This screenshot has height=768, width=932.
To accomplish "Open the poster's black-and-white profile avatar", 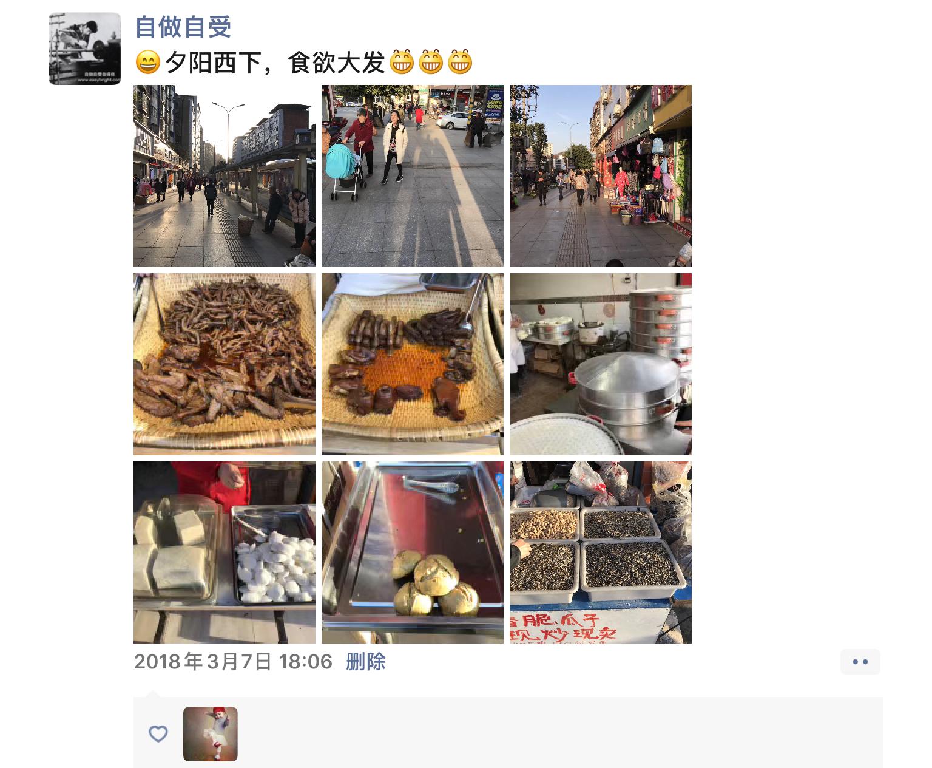I will pyautogui.click(x=84, y=49).
